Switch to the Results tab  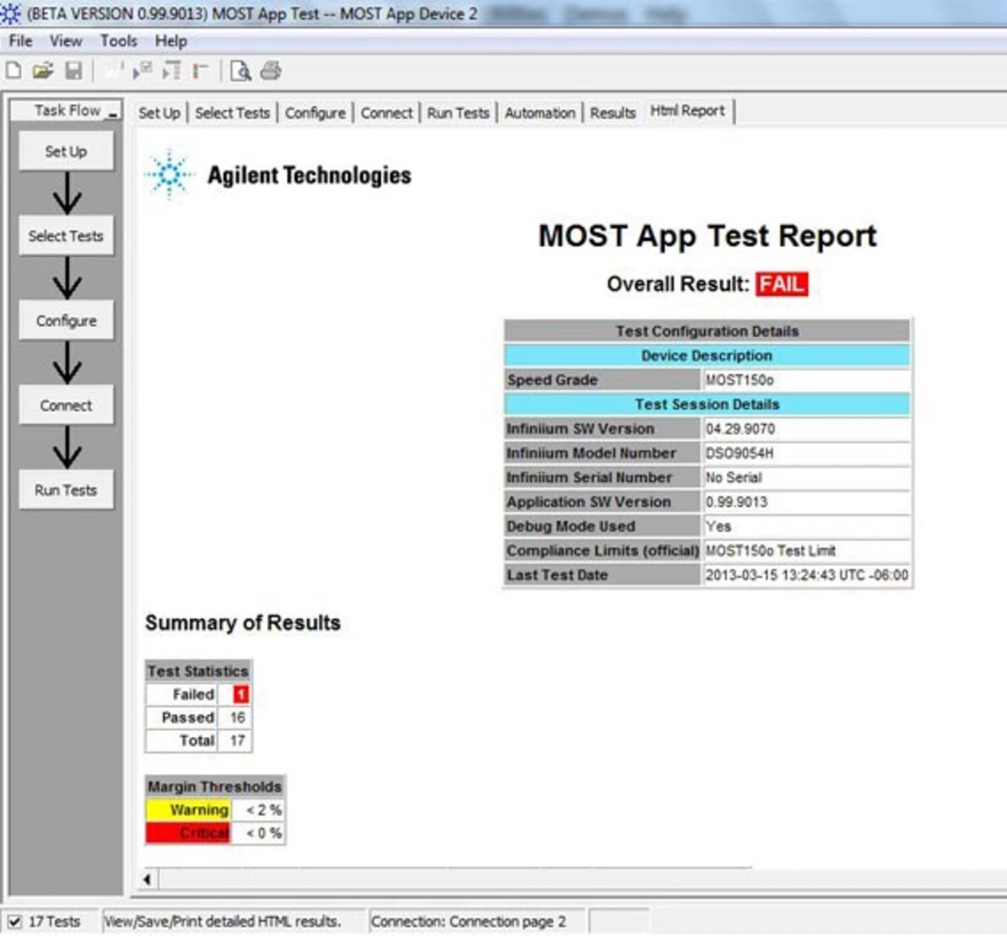[613, 112]
